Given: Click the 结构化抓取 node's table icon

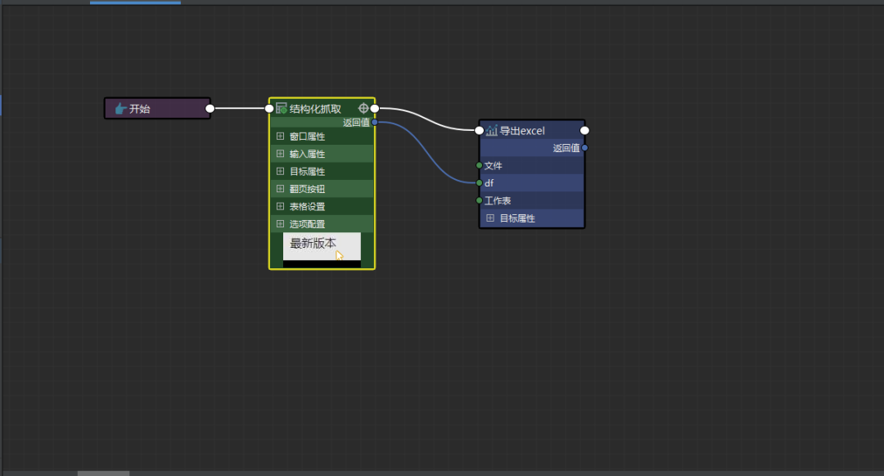Looking at the screenshot, I should pyautogui.click(x=281, y=108).
